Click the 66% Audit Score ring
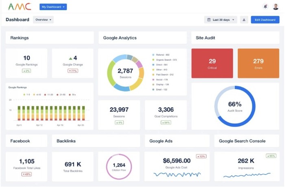Viewport: 285px width, 187px height. tap(235, 106)
